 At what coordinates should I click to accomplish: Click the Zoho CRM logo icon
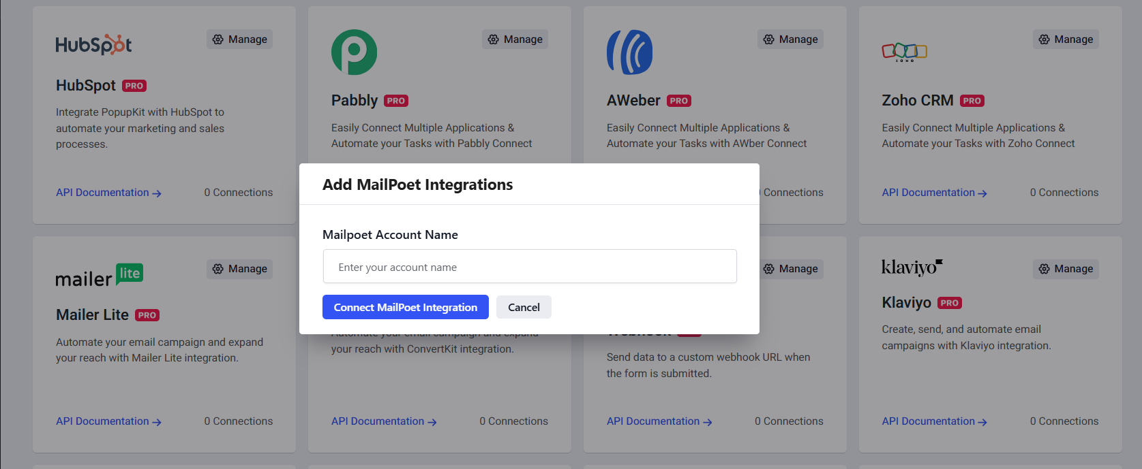904,52
